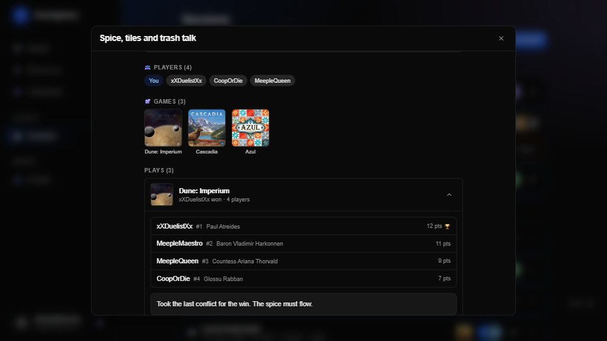Click the Dune: Imperium play title
This screenshot has width=607, height=341.
[x=204, y=191]
